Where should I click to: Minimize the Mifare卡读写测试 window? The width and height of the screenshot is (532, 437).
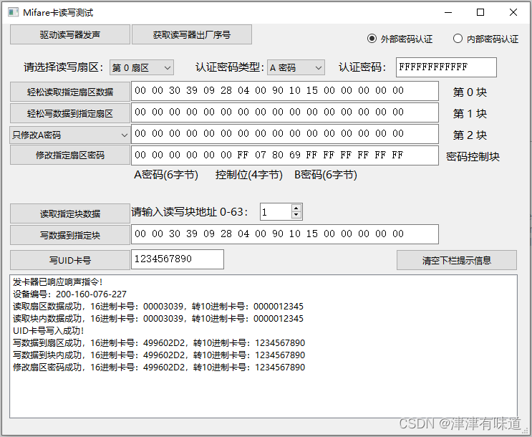coord(448,13)
